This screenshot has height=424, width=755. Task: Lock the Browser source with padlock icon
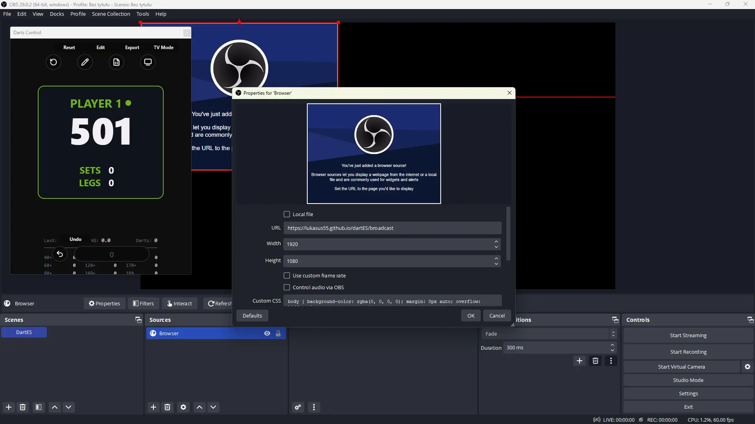pyautogui.click(x=278, y=333)
